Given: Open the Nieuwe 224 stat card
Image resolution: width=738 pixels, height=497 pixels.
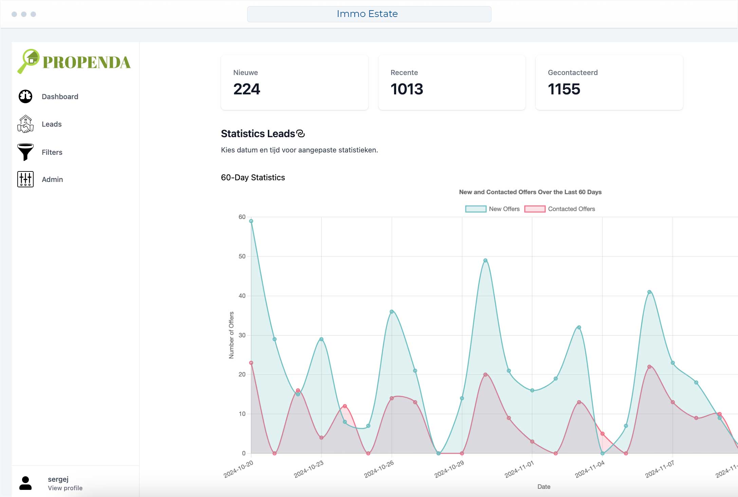Looking at the screenshot, I should pos(294,82).
